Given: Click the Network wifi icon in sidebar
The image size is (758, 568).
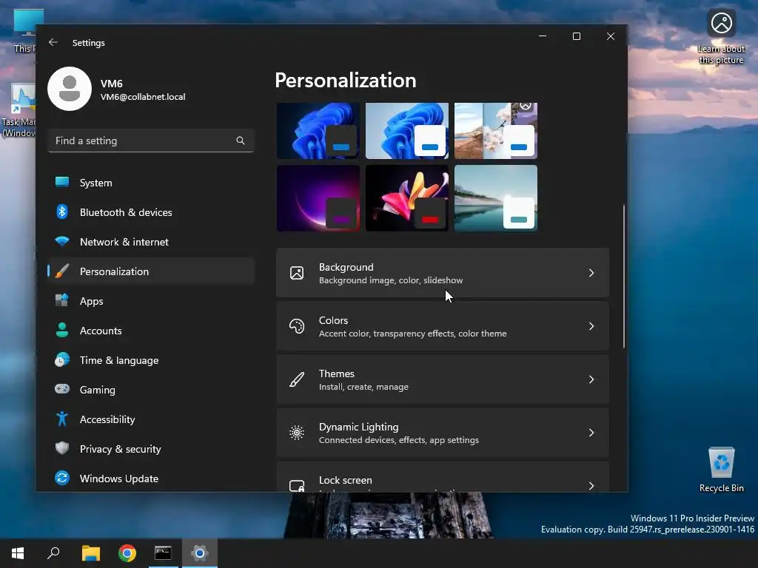Looking at the screenshot, I should [62, 241].
